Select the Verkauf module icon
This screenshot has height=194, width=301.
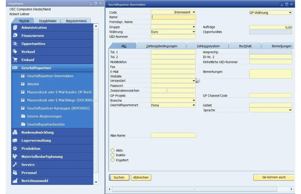(x=15, y=51)
